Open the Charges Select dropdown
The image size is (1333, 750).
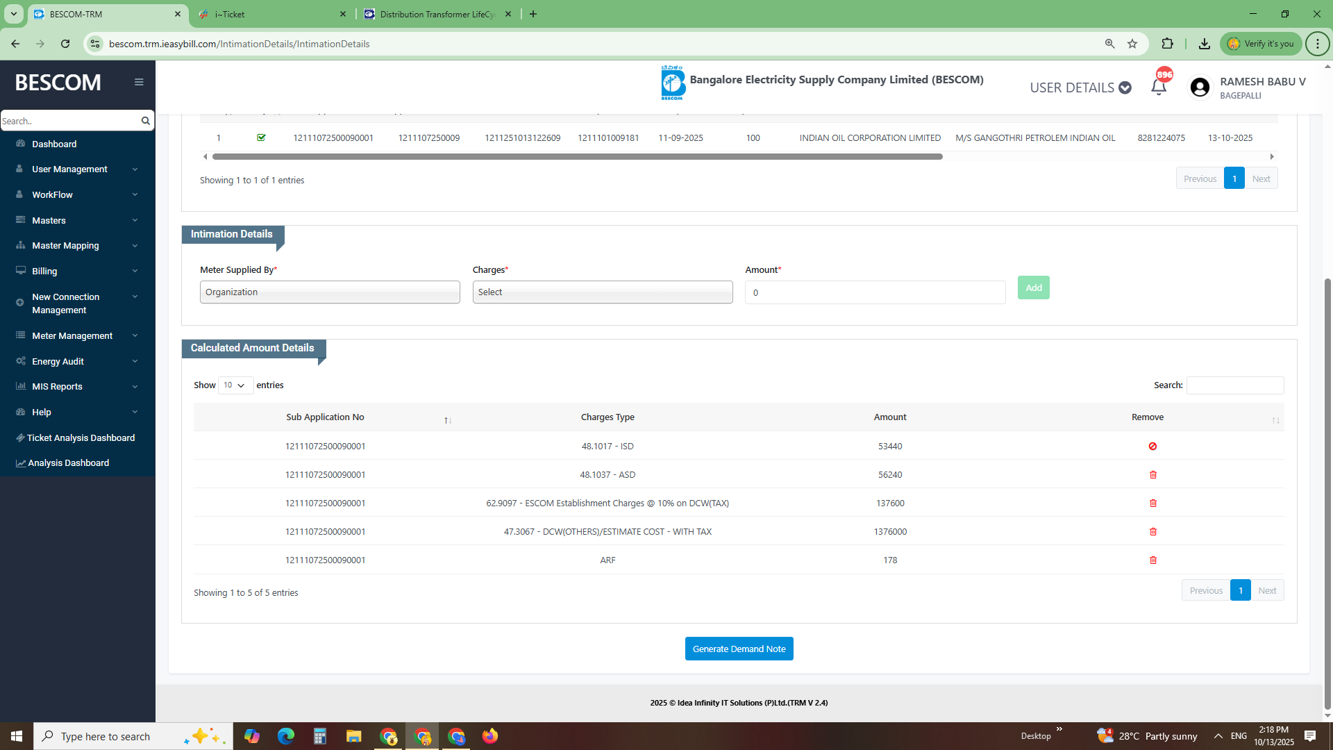point(602,292)
